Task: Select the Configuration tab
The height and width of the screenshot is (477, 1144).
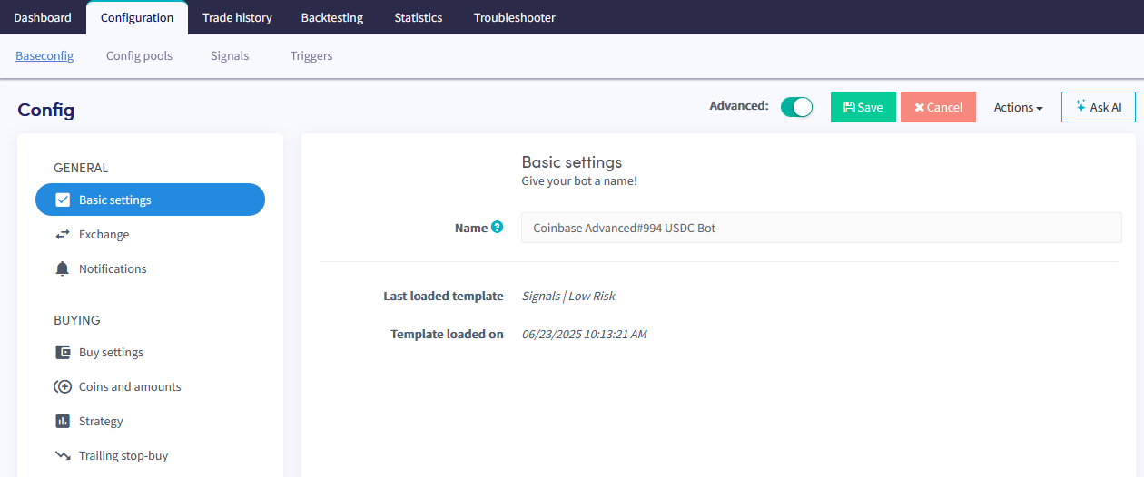Action: [x=137, y=17]
